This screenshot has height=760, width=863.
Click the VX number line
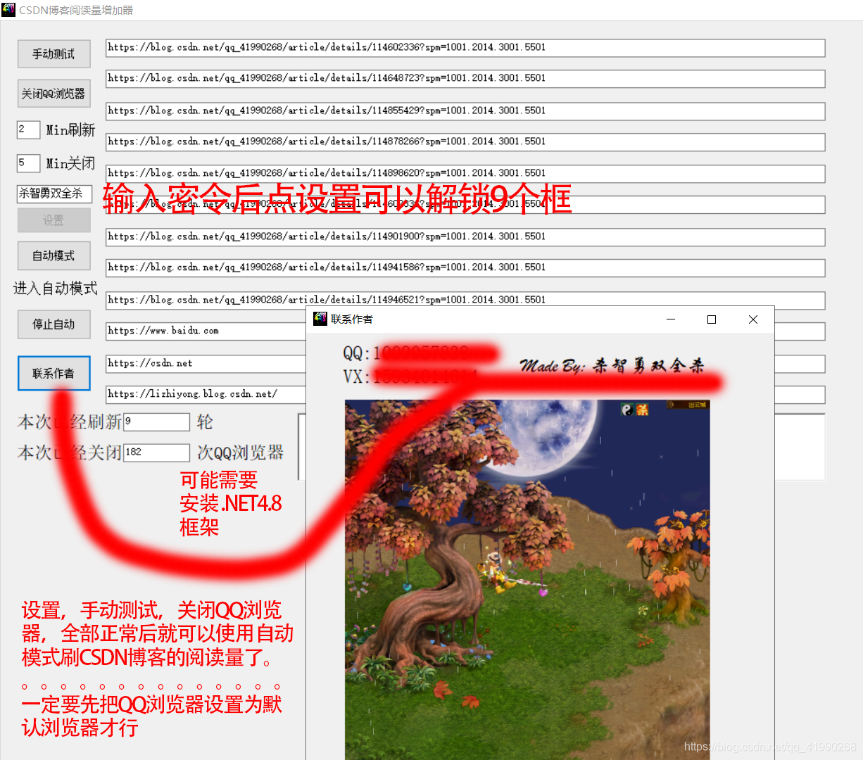(410, 377)
